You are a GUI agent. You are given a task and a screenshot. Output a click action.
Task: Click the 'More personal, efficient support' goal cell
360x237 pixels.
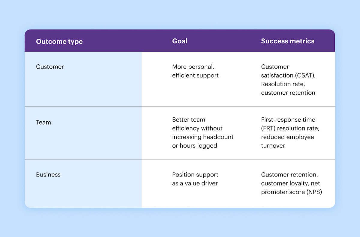tap(195, 71)
